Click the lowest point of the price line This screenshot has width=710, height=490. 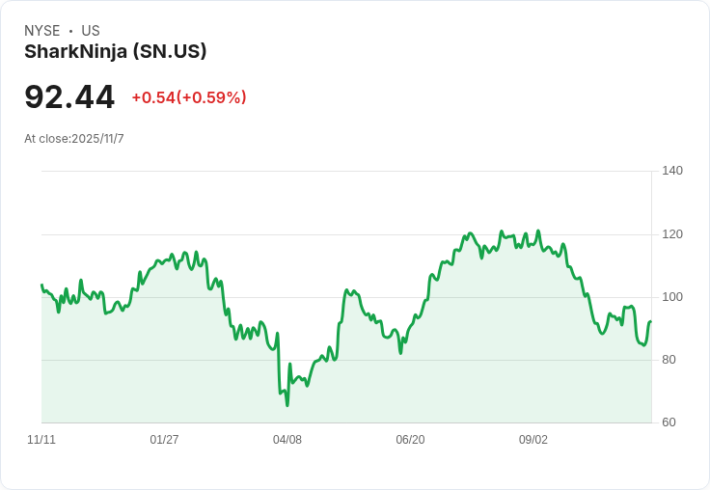(287, 405)
